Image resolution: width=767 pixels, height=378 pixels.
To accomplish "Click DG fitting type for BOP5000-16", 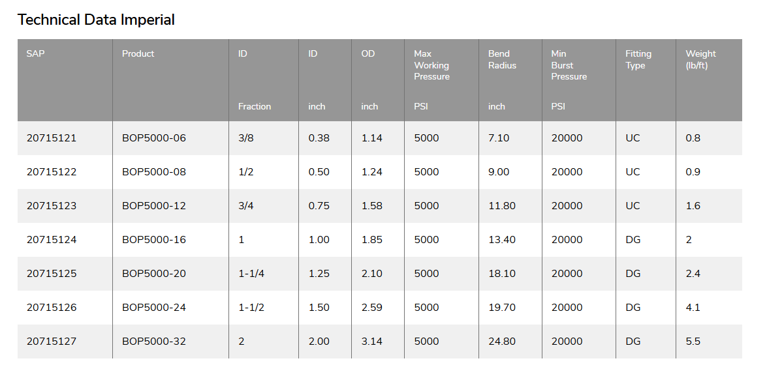I will (x=633, y=240).
